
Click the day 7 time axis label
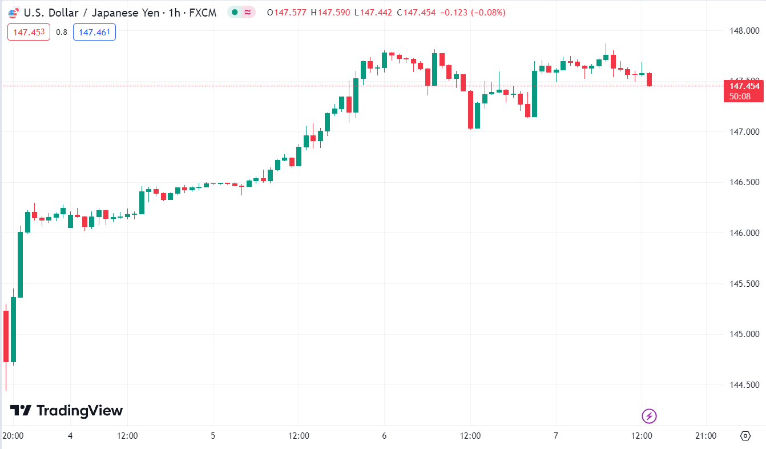point(556,436)
